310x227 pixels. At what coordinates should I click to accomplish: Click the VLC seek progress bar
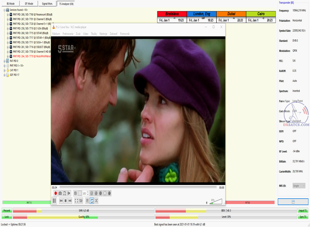(x=138, y=188)
